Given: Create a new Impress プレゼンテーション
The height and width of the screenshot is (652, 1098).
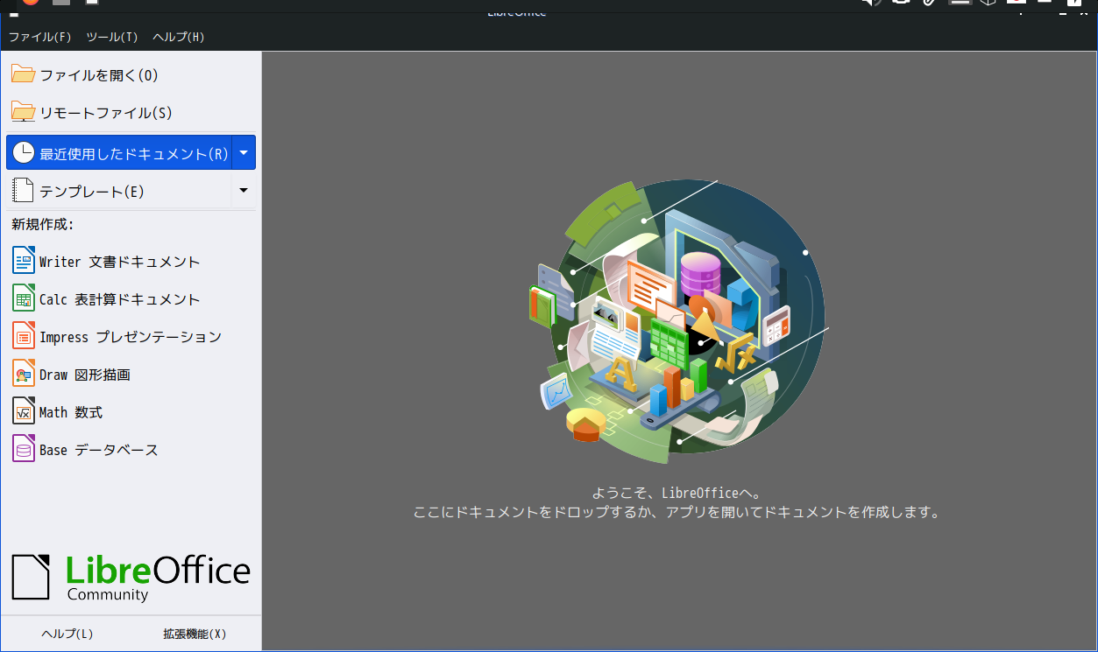Looking at the screenshot, I should coord(117,337).
